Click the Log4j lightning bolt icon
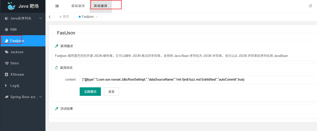 point(6,86)
